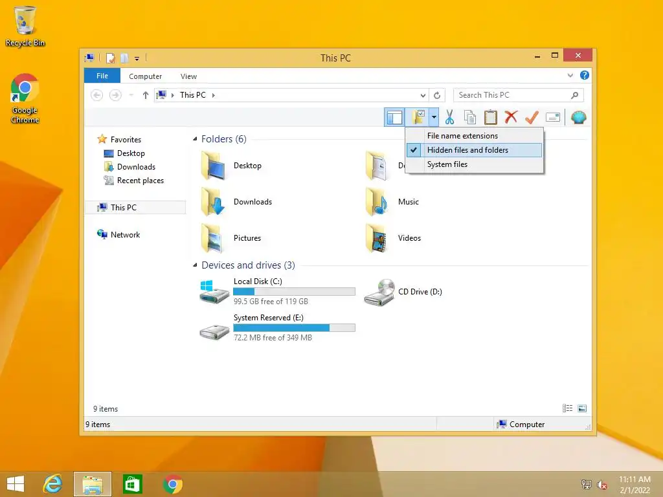Go back with the Back arrow
The width and height of the screenshot is (663, 497).
[97, 95]
